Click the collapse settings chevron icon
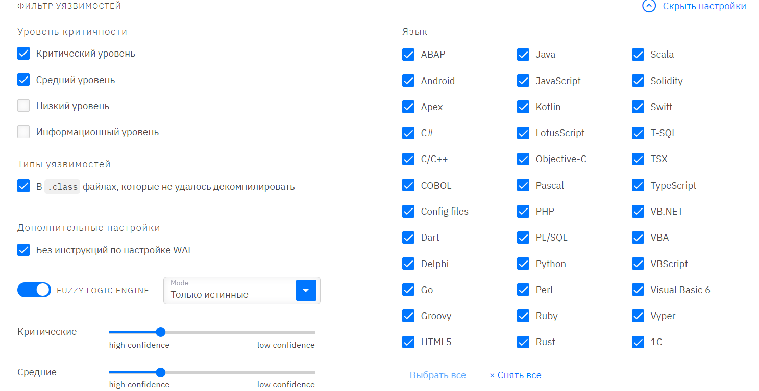 click(x=648, y=6)
